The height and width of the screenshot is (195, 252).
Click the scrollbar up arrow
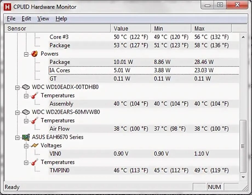(x=243, y=37)
